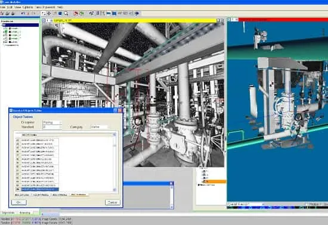Activate the four-arrow pan tool
Viewport: 328px width, 225px height.
point(49,14)
